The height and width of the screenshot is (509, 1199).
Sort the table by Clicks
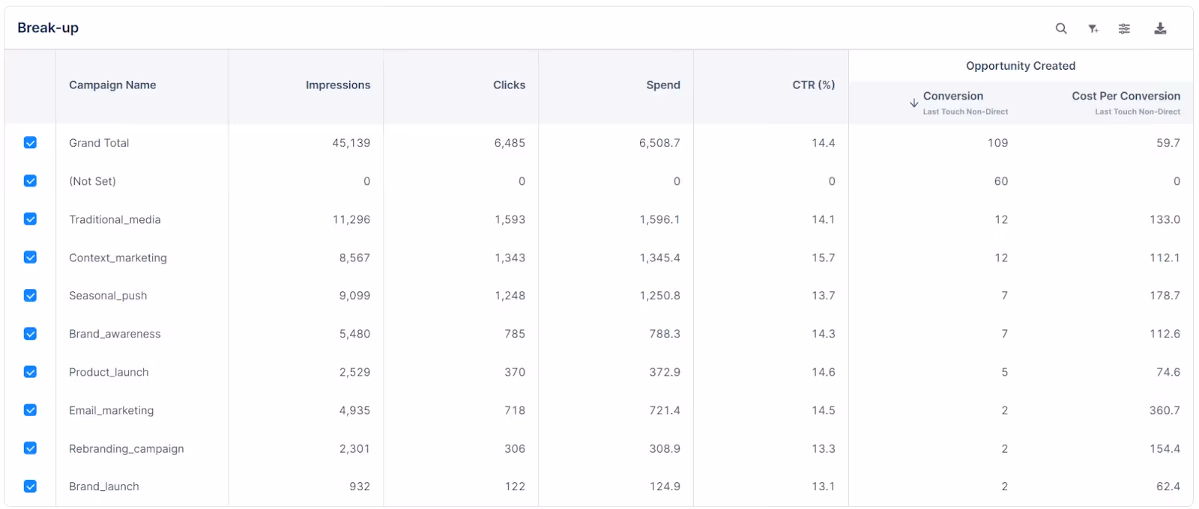509,85
